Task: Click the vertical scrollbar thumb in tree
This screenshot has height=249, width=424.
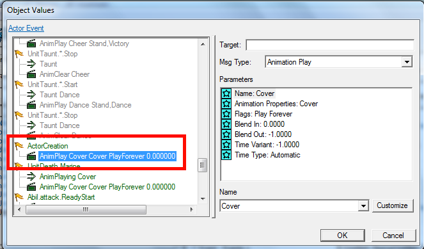Action: click(x=203, y=165)
